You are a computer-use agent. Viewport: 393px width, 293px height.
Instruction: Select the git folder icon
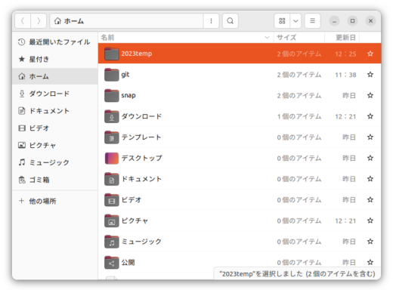(x=112, y=74)
